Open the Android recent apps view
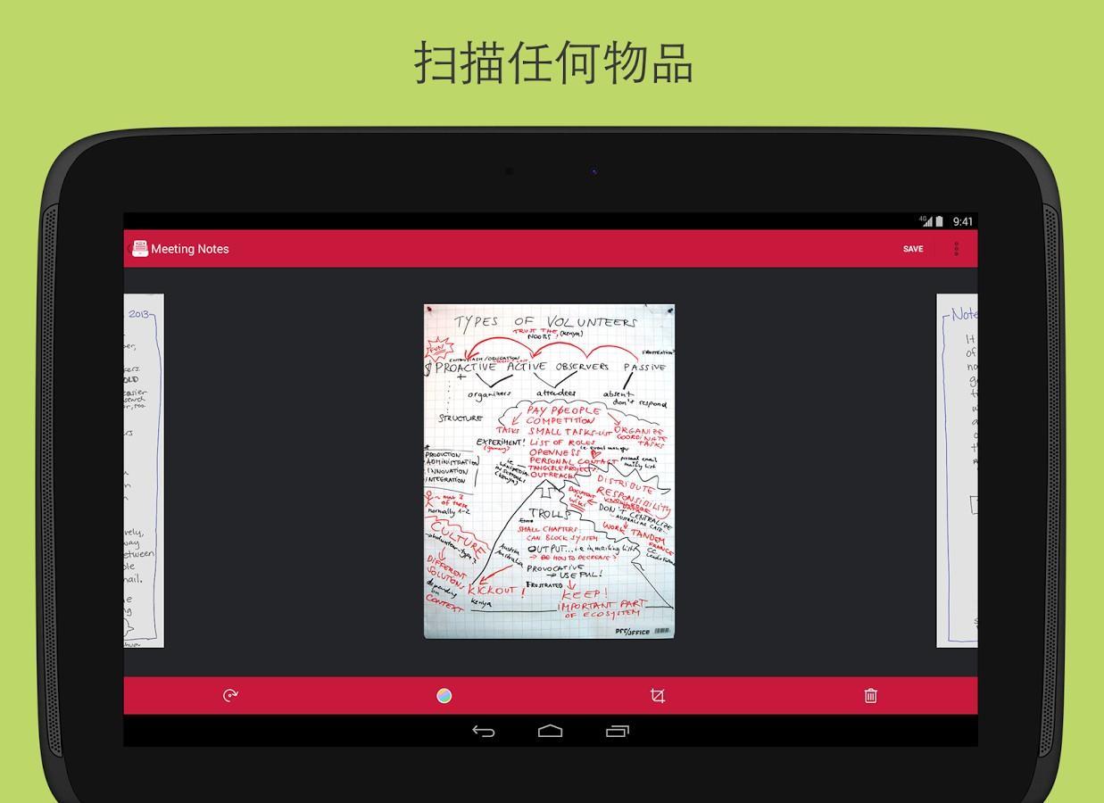The width and height of the screenshot is (1104, 803). tap(618, 732)
